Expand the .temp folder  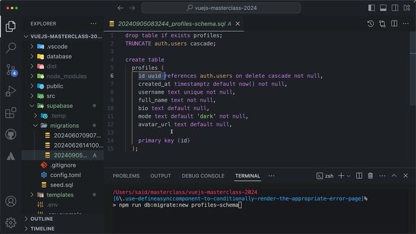[62, 116]
